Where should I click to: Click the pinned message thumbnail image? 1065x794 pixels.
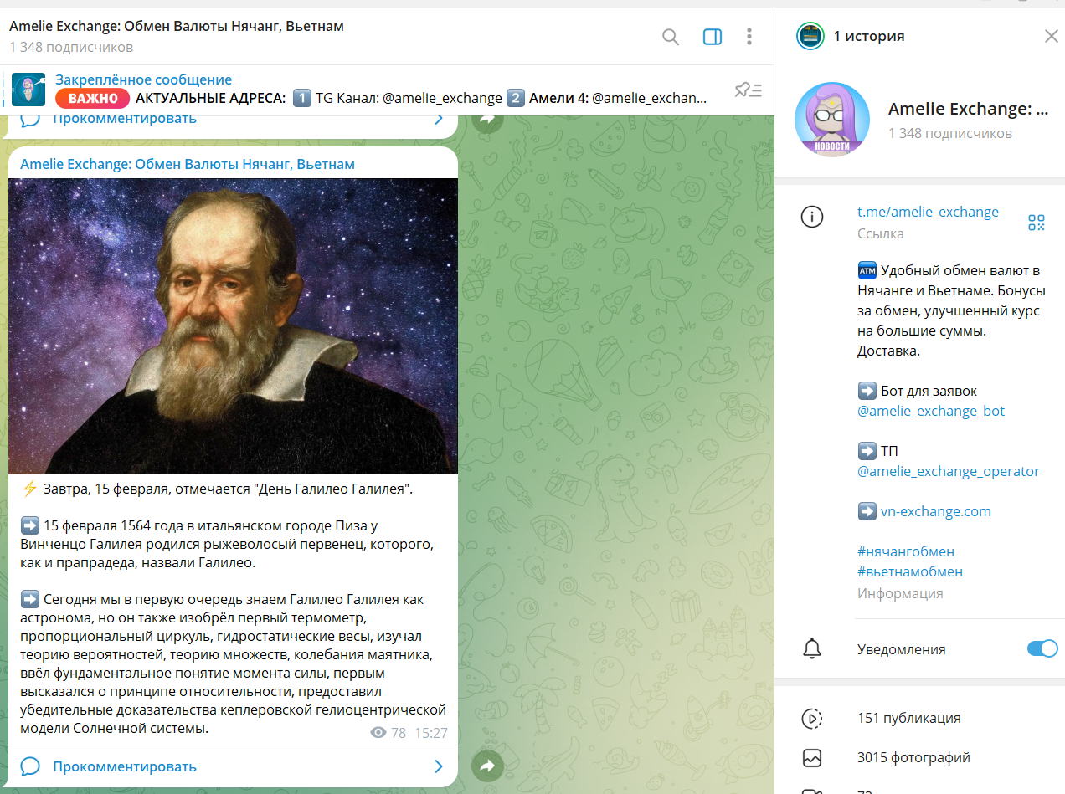click(28, 90)
